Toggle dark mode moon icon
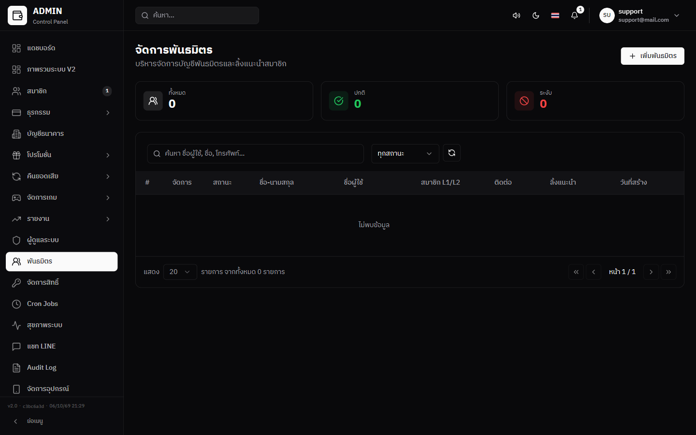Screen dimensions: 696x435 pos(536,15)
